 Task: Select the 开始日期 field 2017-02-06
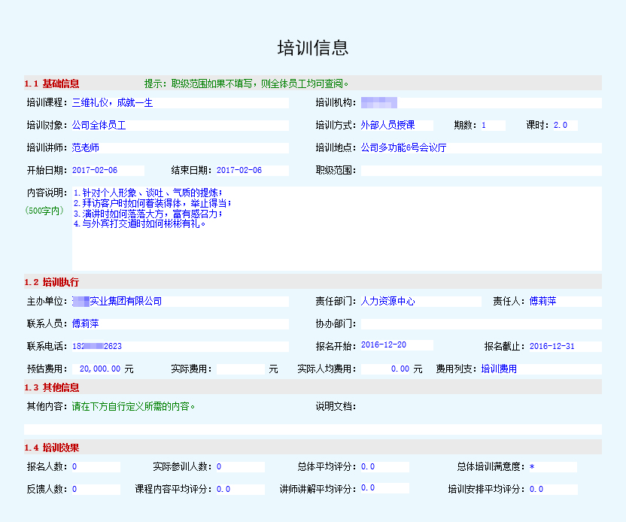pyautogui.click(x=108, y=171)
